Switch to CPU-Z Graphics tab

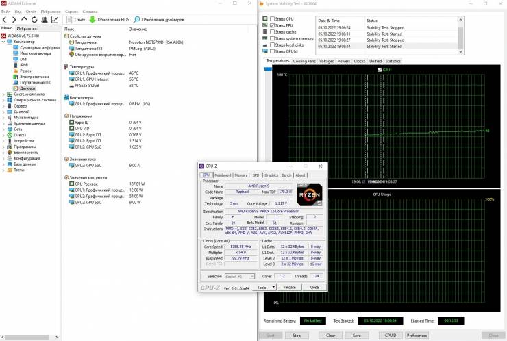tap(271, 175)
